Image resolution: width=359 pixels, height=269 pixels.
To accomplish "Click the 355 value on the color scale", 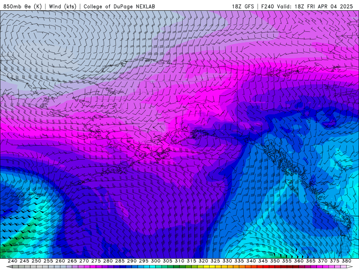I will 287,261.
